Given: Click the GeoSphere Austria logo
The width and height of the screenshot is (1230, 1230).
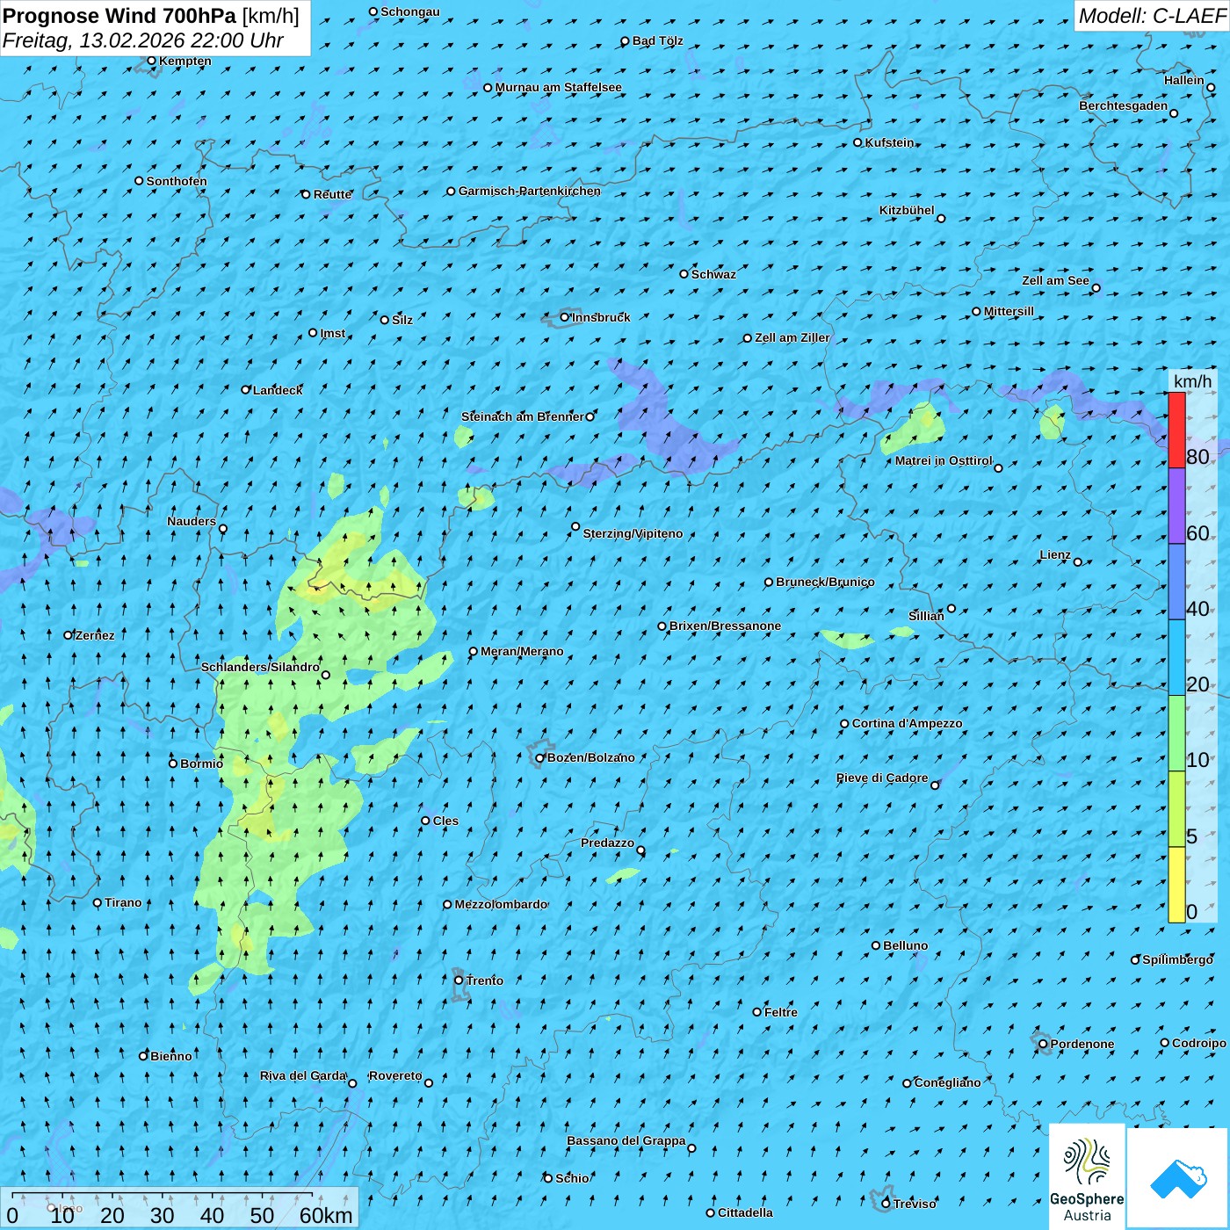Looking at the screenshot, I should [1087, 1177].
